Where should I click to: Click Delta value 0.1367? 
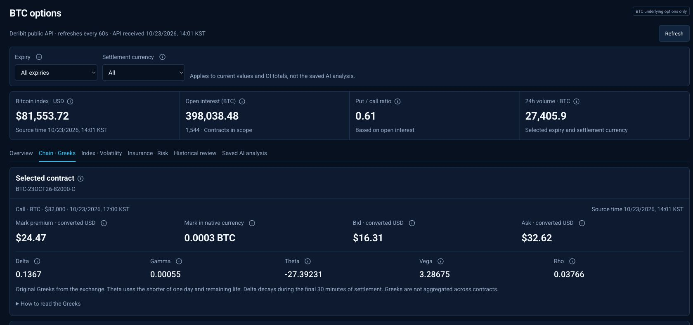pyautogui.click(x=28, y=274)
